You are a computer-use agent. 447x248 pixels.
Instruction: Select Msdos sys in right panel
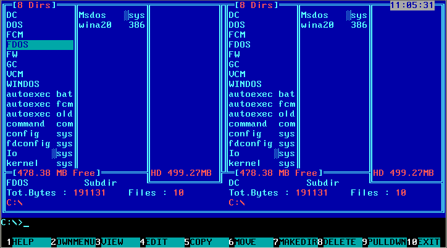[334, 15]
